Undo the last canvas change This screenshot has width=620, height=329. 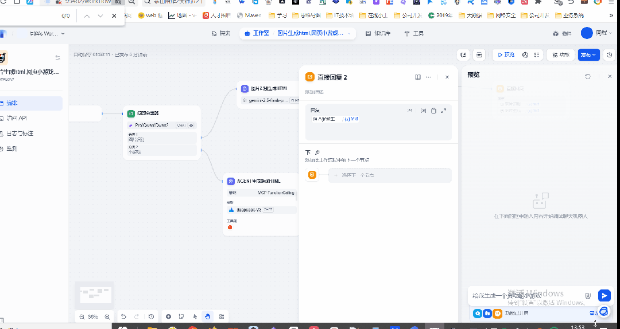[x=123, y=316]
